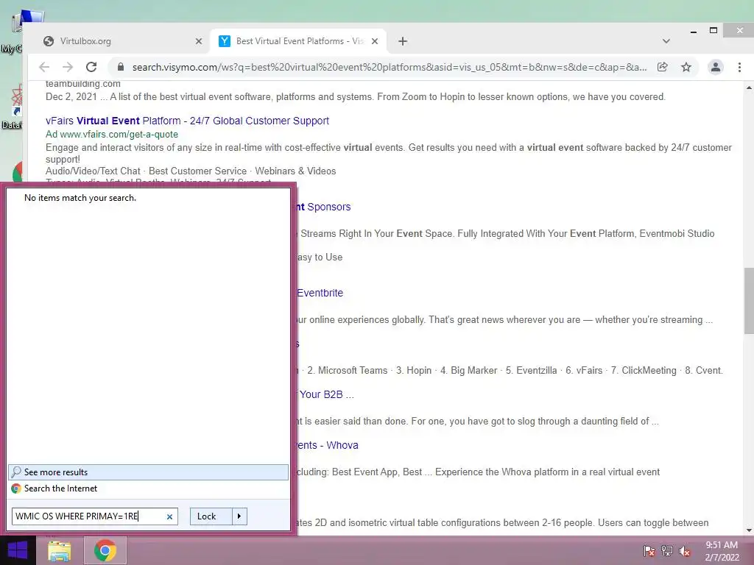Click the vertical scrollbar thumb
Image resolution: width=754 pixels, height=565 pixels.
click(x=749, y=301)
